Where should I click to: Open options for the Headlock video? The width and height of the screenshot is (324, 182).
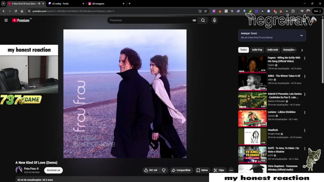[x=305, y=130]
